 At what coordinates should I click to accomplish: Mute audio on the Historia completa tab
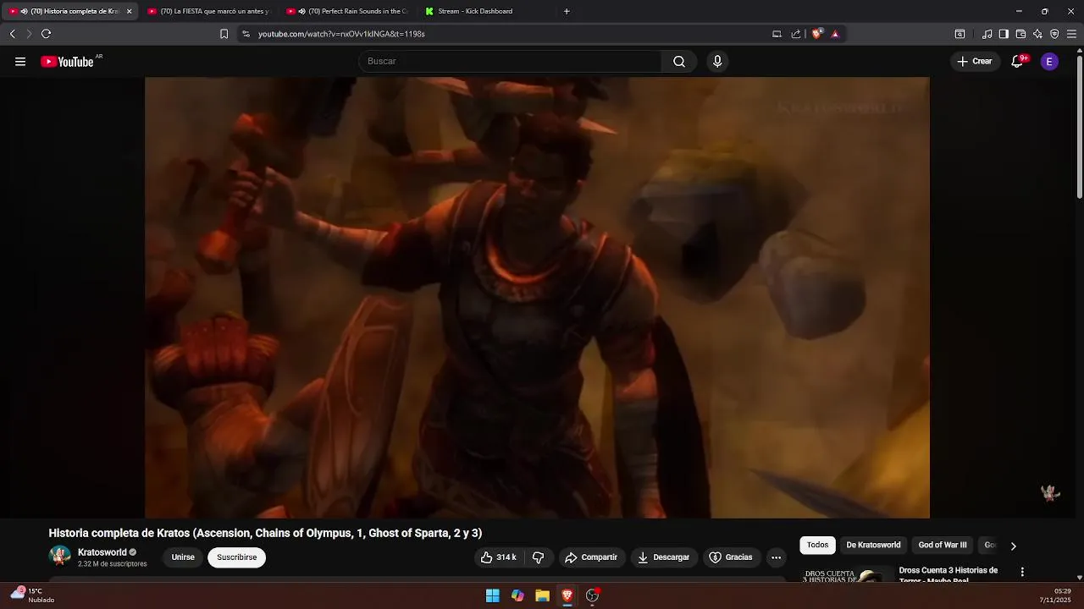24,11
